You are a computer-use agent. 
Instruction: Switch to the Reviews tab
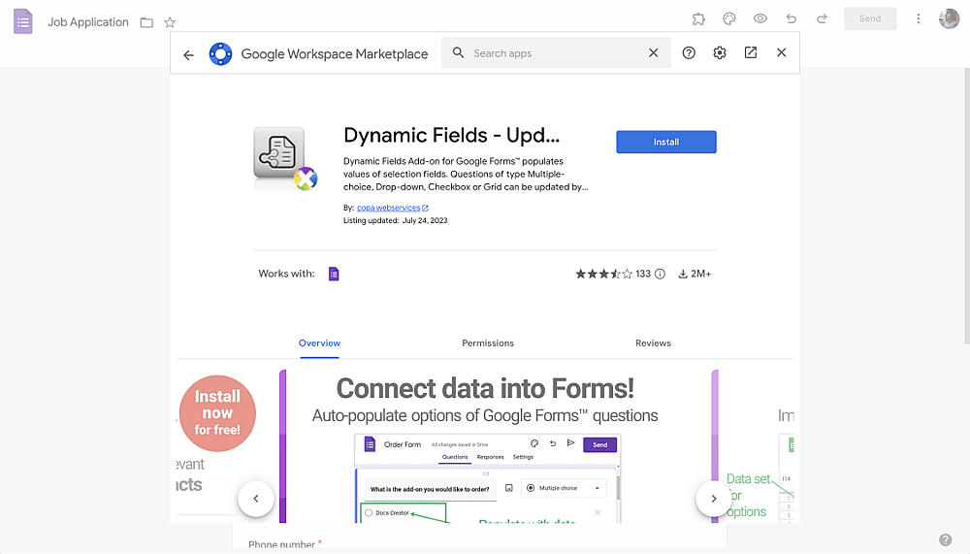click(x=653, y=342)
